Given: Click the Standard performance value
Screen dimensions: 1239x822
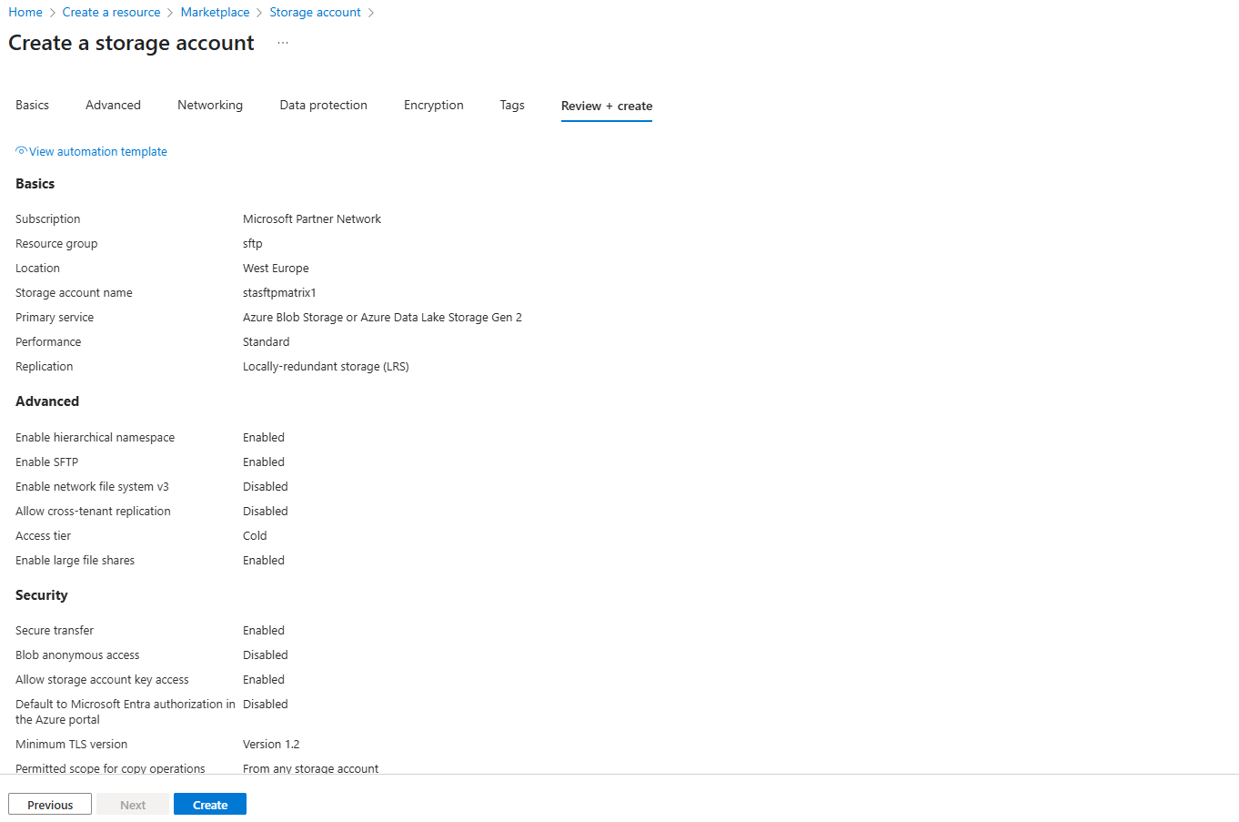Looking at the screenshot, I should coord(267,342).
